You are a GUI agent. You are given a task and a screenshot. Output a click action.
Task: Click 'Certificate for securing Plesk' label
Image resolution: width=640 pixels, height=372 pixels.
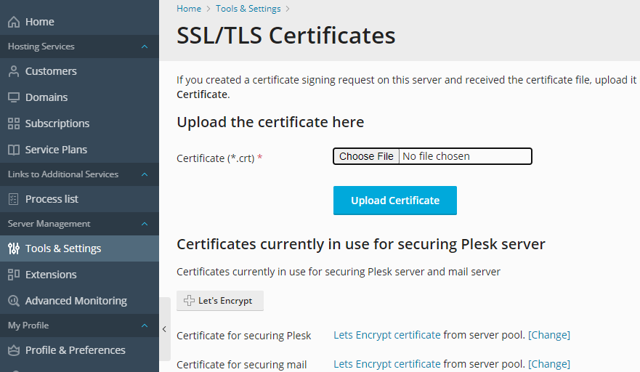point(243,336)
